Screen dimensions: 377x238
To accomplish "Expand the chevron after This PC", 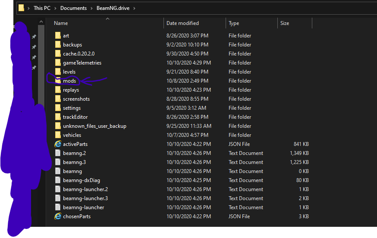I will pos(55,8).
